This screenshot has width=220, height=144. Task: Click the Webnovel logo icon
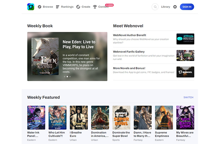click(x=31, y=7)
